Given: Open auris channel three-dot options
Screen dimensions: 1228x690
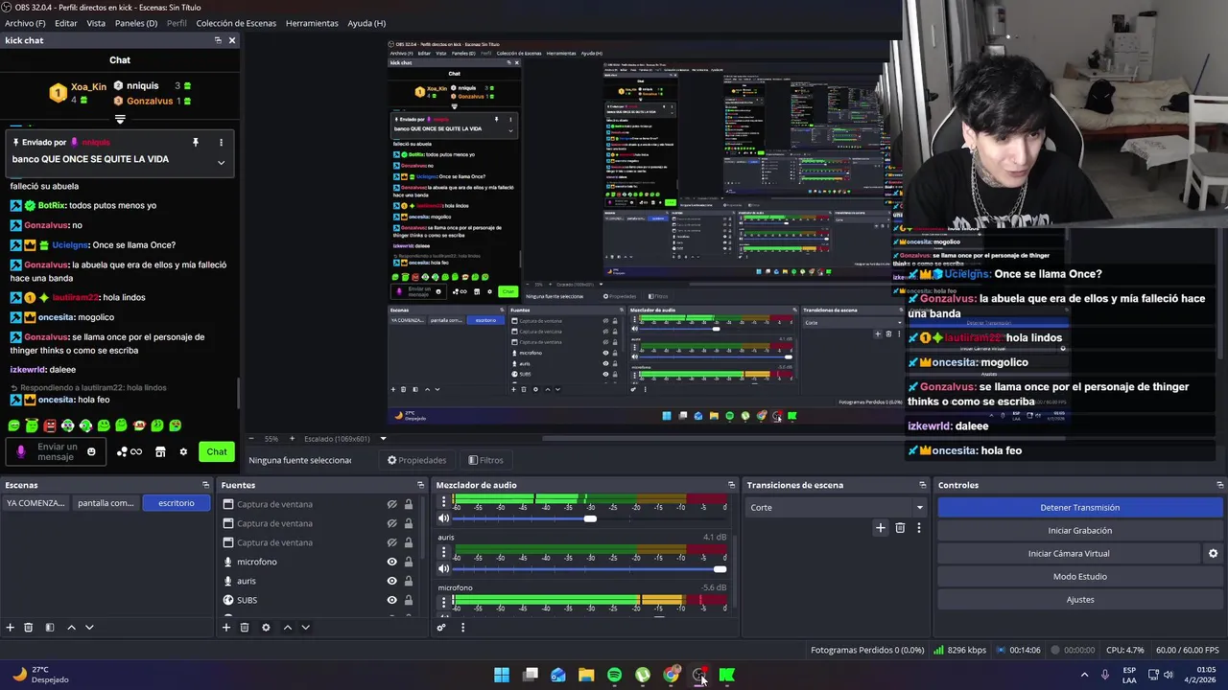Looking at the screenshot, I should [x=443, y=552].
